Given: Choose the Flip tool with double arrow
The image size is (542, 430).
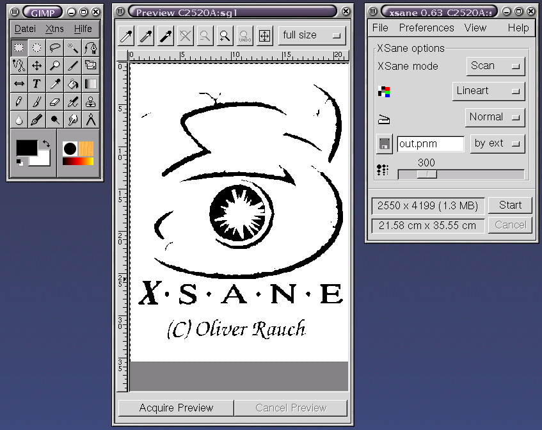Looking at the screenshot, I should 19,84.
